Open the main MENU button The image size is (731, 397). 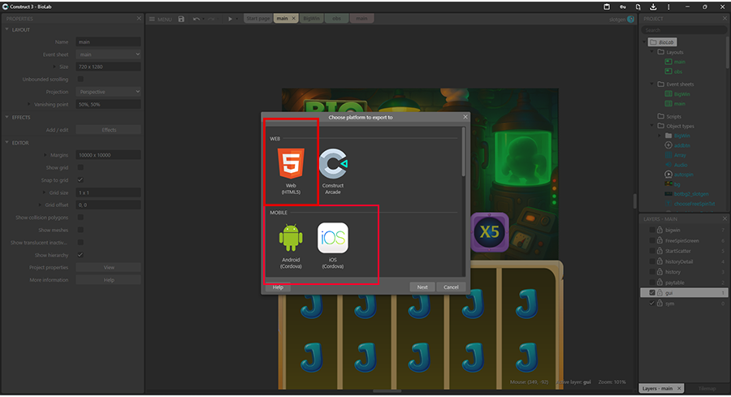[x=159, y=19]
